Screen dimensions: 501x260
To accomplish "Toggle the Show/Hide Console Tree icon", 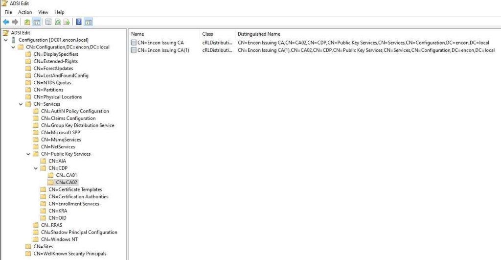I will [37, 22].
